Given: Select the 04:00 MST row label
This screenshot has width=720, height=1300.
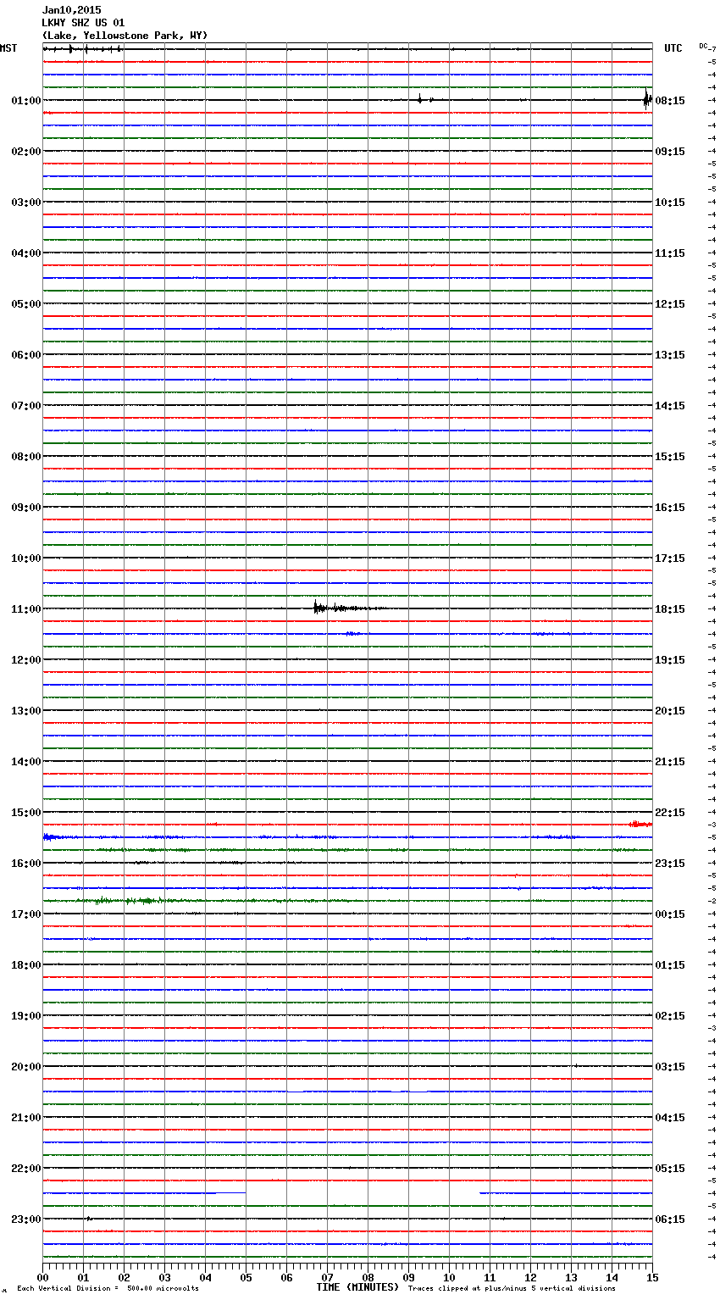Looking at the screenshot, I should [x=26, y=253].
